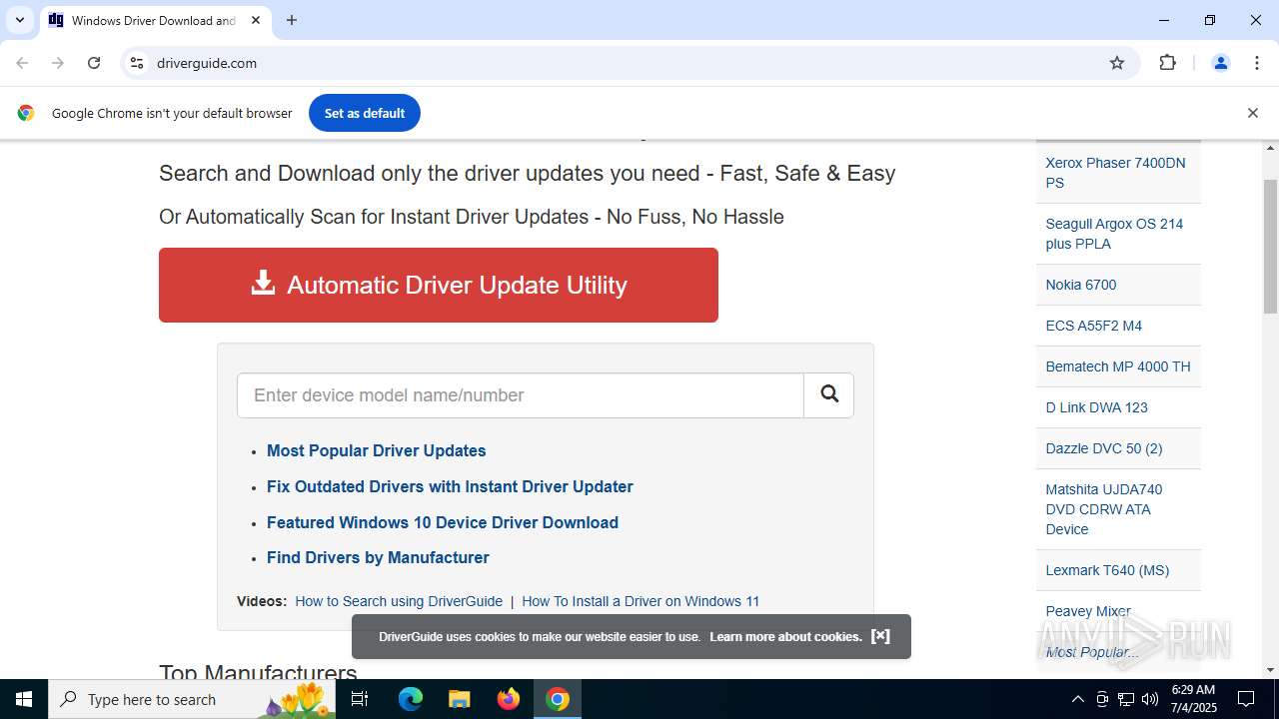
Task: Dismiss the default browser notification bar
Action: click(x=1252, y=113)
